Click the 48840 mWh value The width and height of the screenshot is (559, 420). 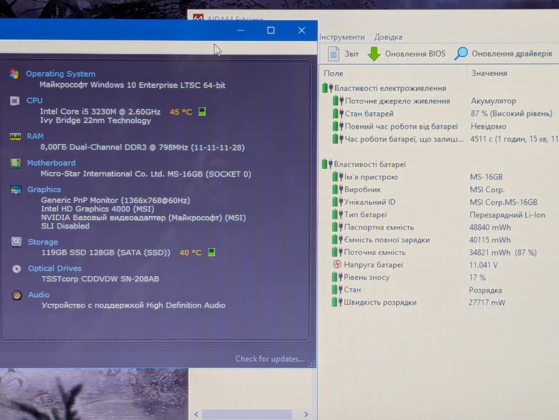point(490,227)
